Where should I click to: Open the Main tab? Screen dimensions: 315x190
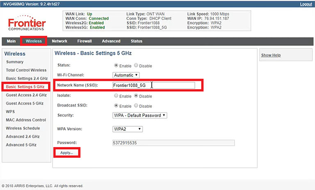pos(11,41)
